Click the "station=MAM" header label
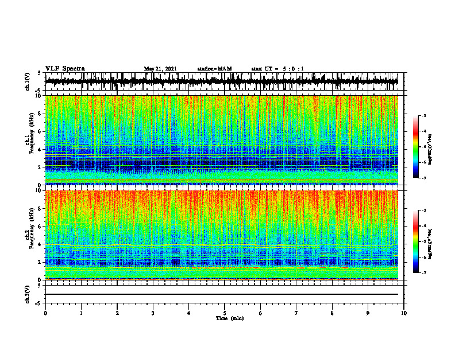Screen dimensions: 455x351 tap(214, 69)
